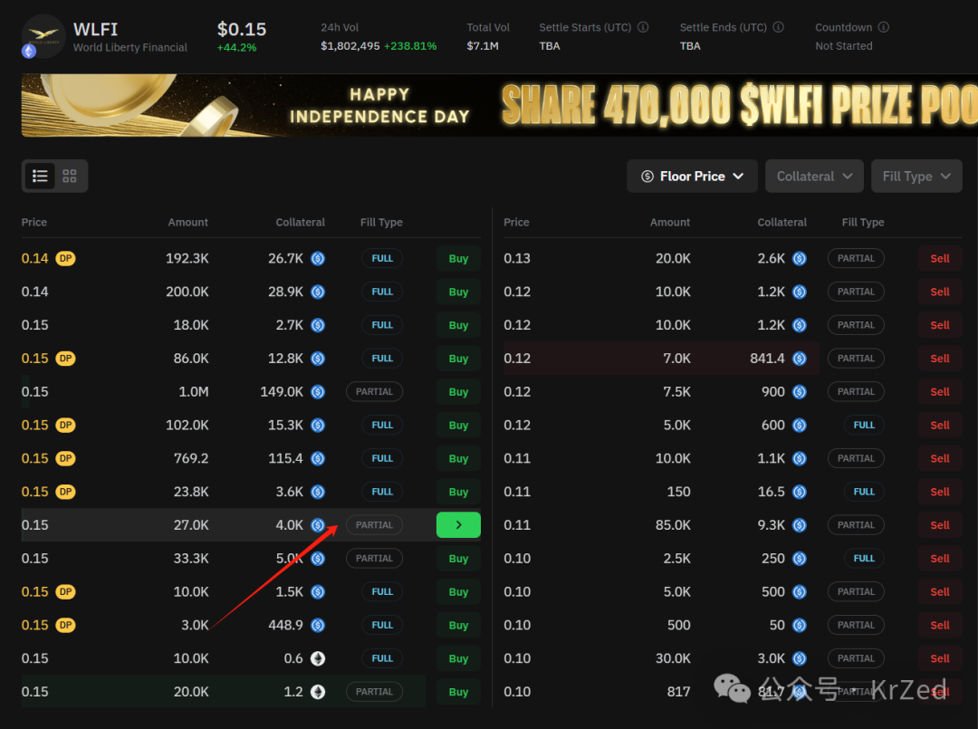The height and width of the screenshot is (729, 978).
Task: Sell to the 30.0K bid at 0.10
Action: pyautogui.click(x=940, y=658)
